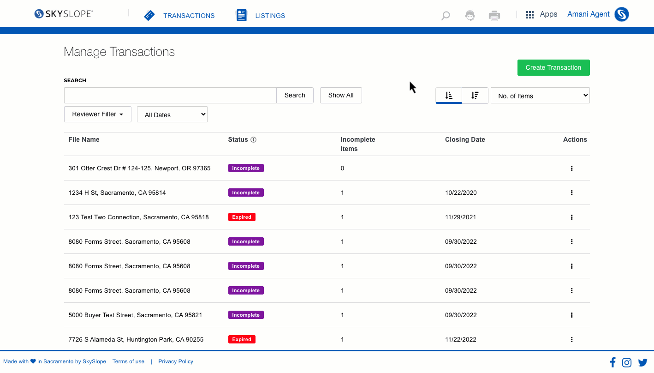Open the SkySlope Facebook page icon

612,362
